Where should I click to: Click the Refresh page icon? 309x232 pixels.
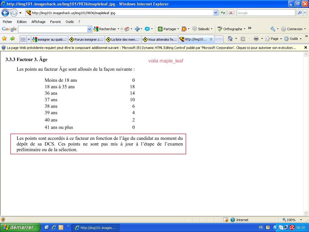[223, 13]
